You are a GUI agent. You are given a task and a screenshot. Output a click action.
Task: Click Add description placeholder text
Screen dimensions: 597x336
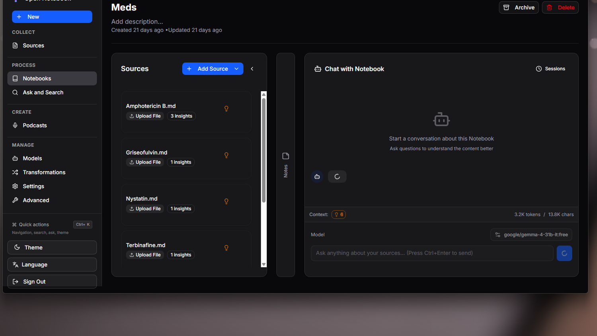137,21
